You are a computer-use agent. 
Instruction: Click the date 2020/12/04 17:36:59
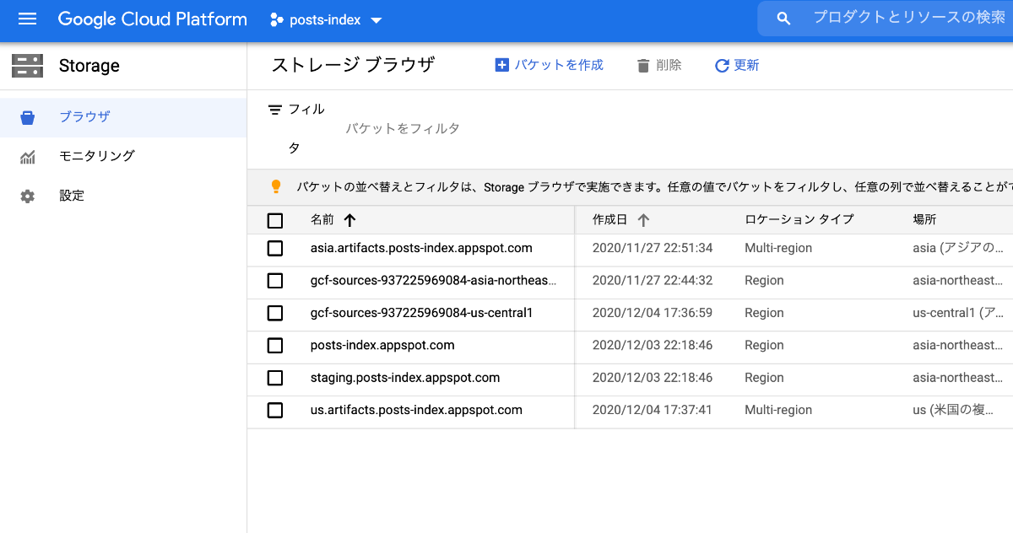pos(653,313)
